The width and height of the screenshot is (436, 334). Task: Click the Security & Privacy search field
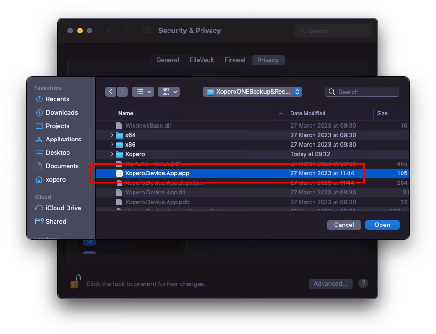333,31
